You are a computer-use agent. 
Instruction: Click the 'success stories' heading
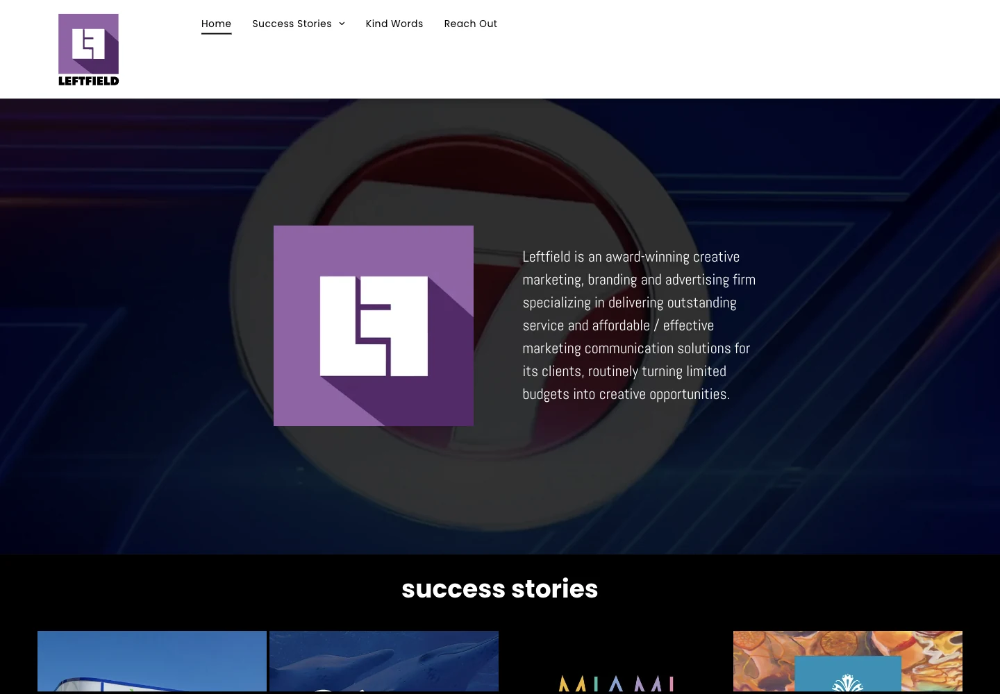point(500,589)
